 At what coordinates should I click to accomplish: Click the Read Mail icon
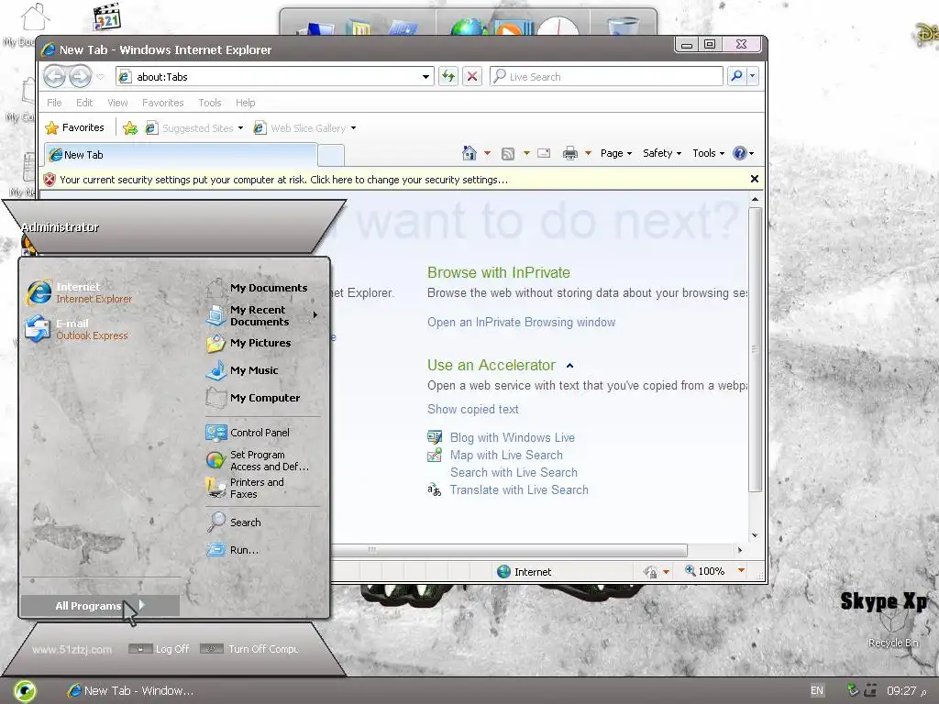[544, 153]
